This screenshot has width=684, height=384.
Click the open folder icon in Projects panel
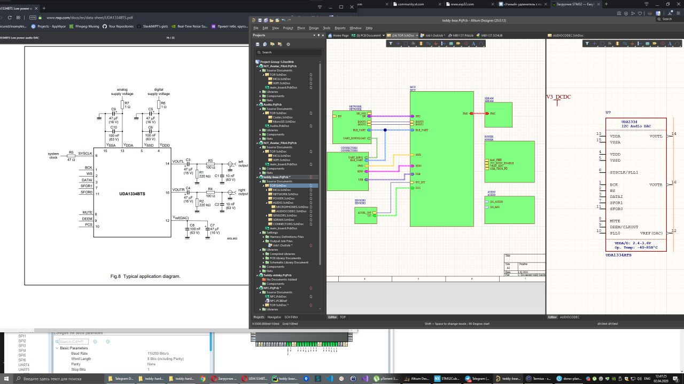(272, 44)
